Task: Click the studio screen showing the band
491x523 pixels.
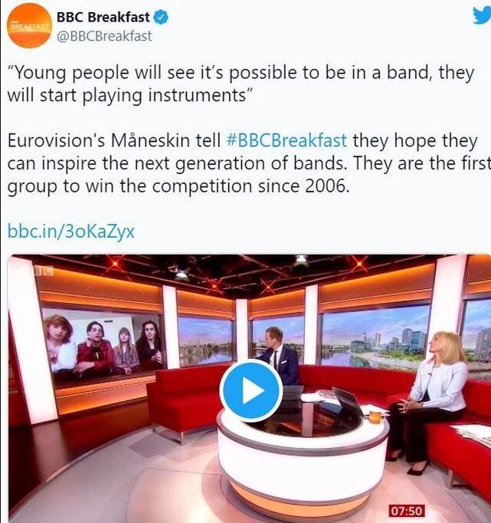Action: click(103, 344)
